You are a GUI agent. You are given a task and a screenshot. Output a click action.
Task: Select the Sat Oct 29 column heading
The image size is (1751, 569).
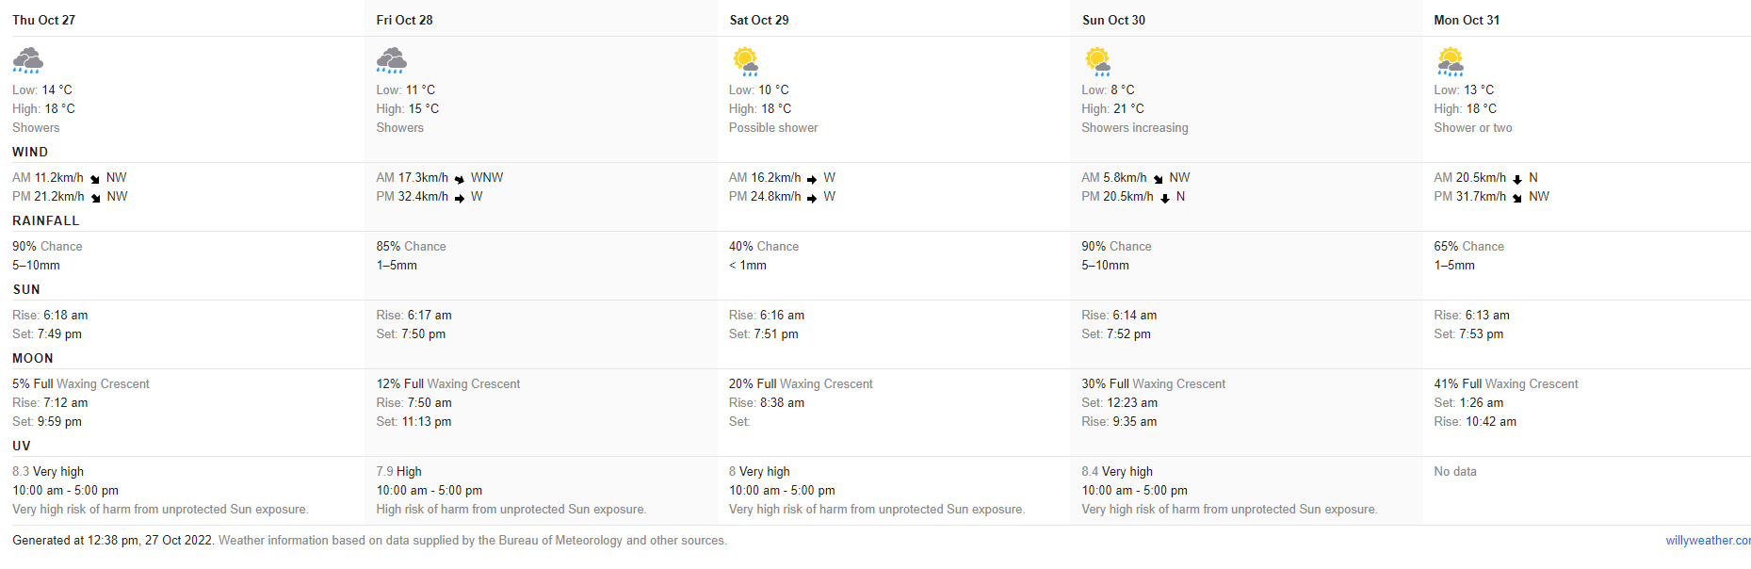point(759,20)
